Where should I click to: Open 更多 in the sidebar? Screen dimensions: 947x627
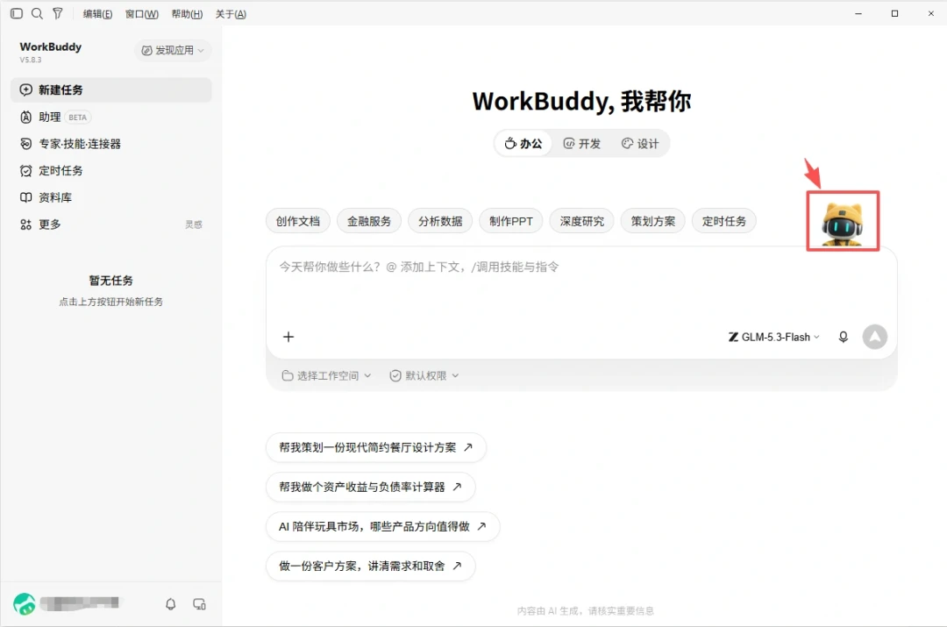(x=111, y=224)
